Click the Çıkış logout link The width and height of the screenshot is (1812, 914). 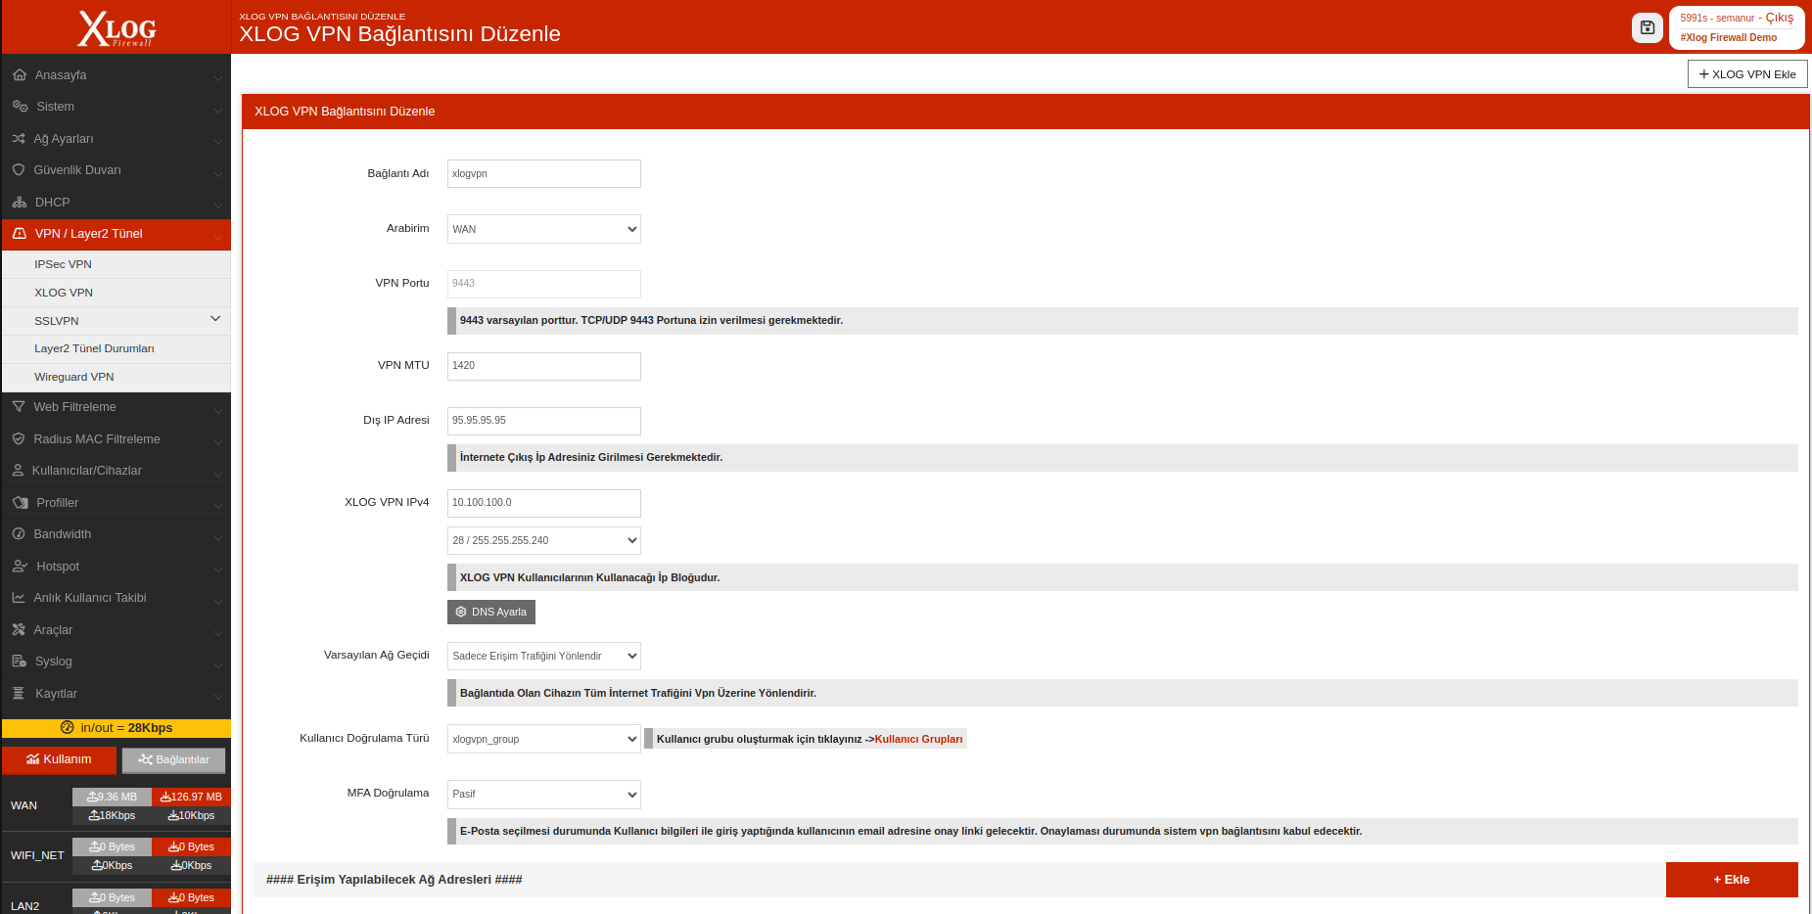tap(1780, 18)
